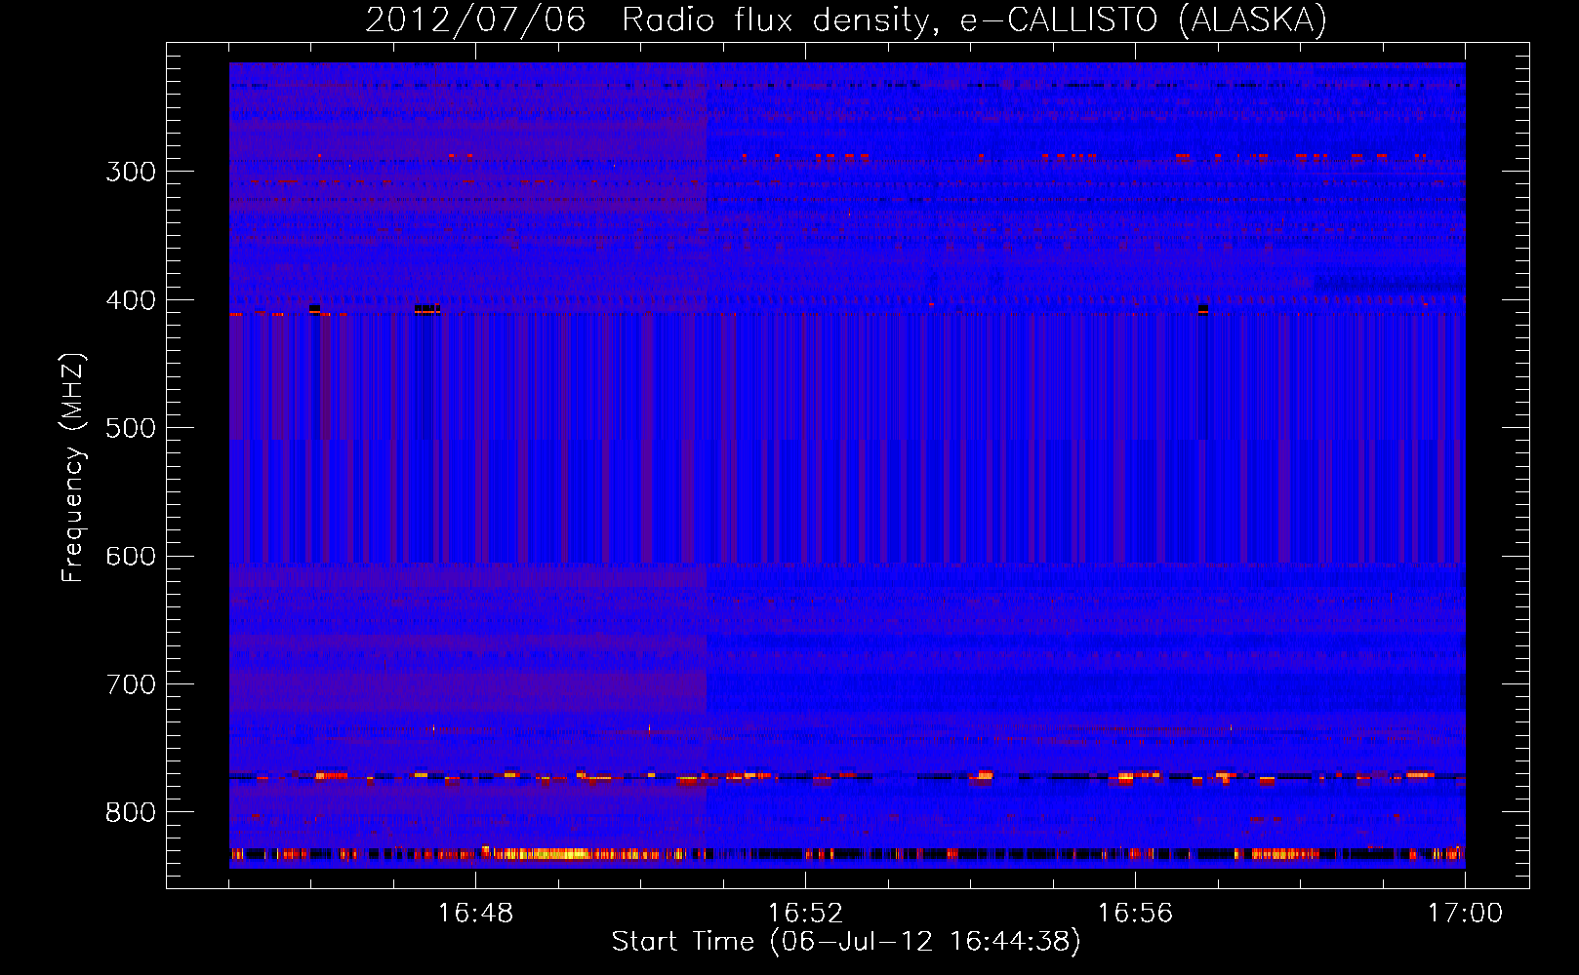Click the 'Start Time (06-Jul-12 16:44:38)' axis label
This screenshot has width=1579, height=975.
point(846,942)
